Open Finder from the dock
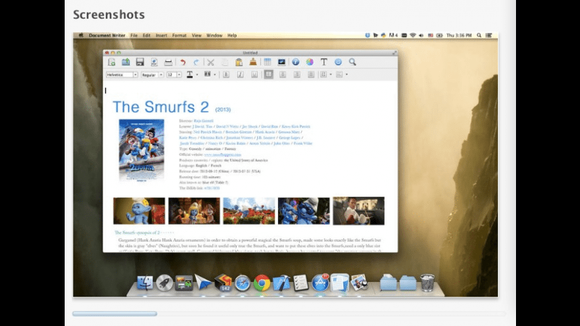 point(145,283)
